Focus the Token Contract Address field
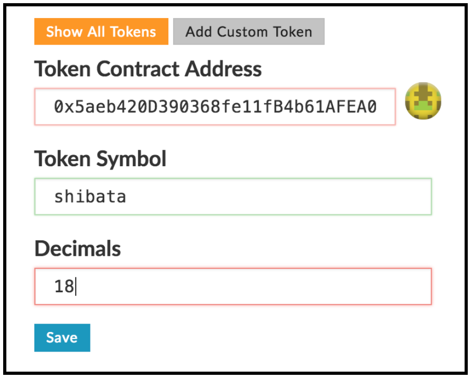This screenshot has width=472, height=378. 215,107
